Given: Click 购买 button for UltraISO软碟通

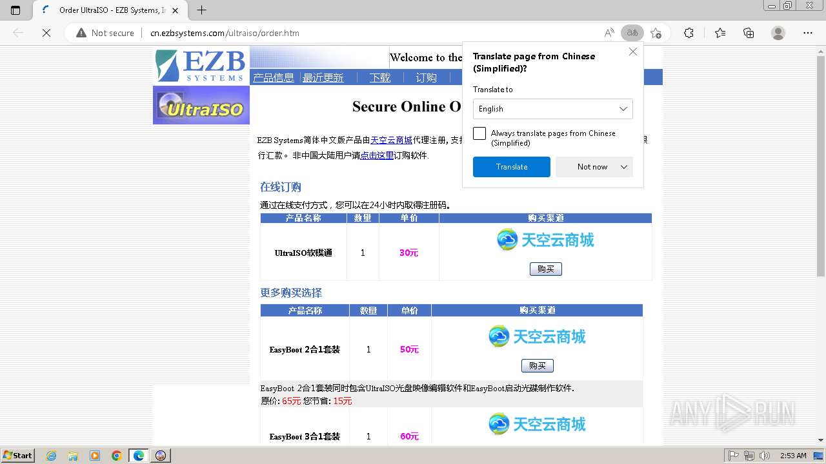Looking at the screenshot, I should tap(546, 269).
